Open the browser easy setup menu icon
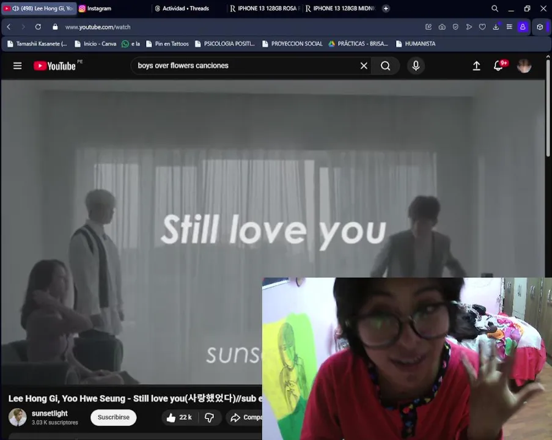Screen dimensions: 552x440 point(509,27)
